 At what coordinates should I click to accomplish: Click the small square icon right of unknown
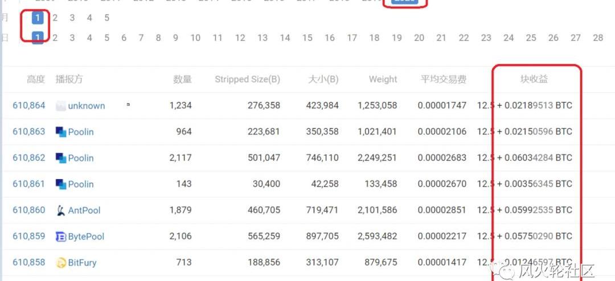tap(128, 105)
